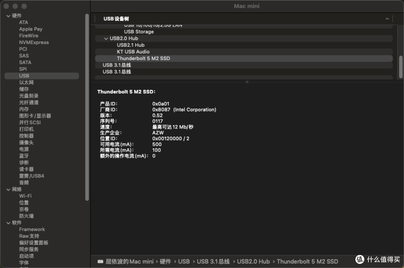This screenshot has height=268, width=404.
Task: Select 蓝牙 in the sidebar
Action: (24, 156)
